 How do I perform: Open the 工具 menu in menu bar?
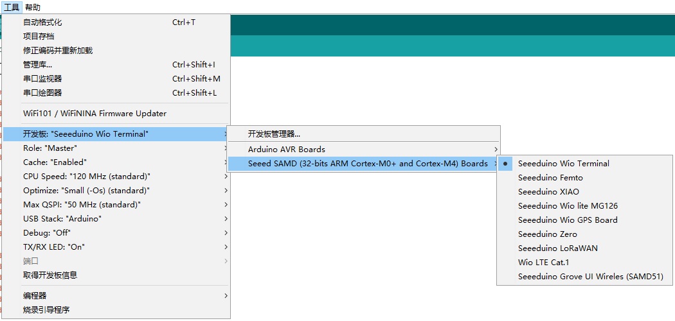pyautogui.click(x=12, y=7)
